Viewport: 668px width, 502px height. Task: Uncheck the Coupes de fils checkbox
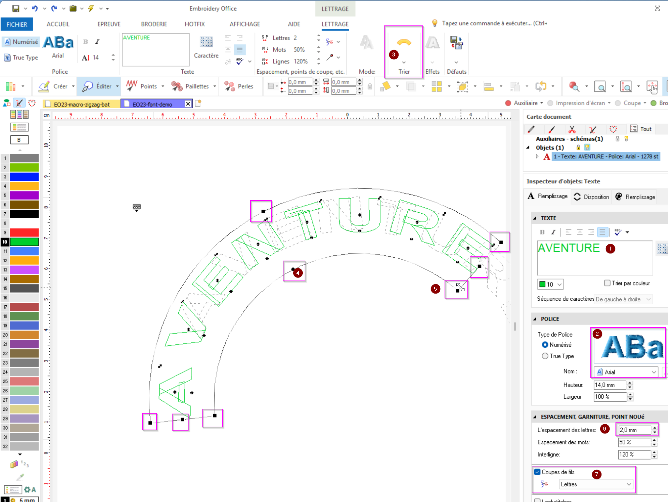coord(538,472)
